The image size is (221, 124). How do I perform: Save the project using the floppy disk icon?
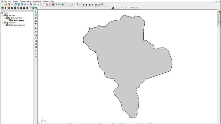point(9,4)
